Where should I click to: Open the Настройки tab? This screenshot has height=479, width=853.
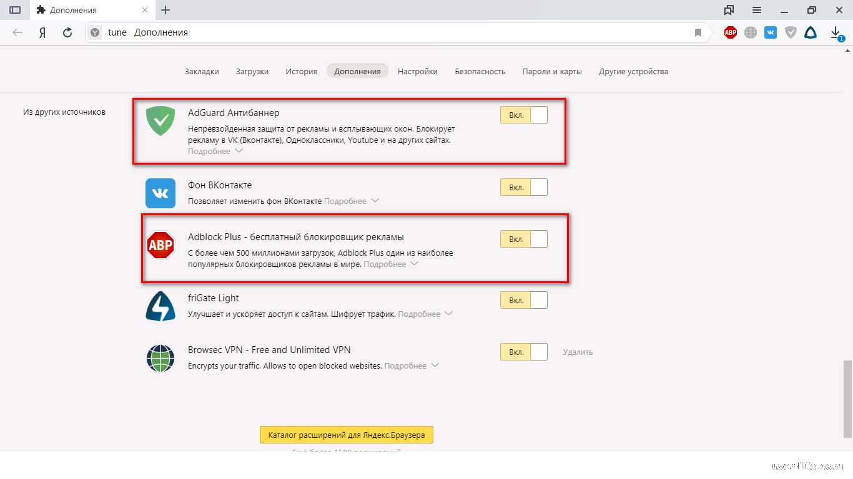click(x=418, y=71)
